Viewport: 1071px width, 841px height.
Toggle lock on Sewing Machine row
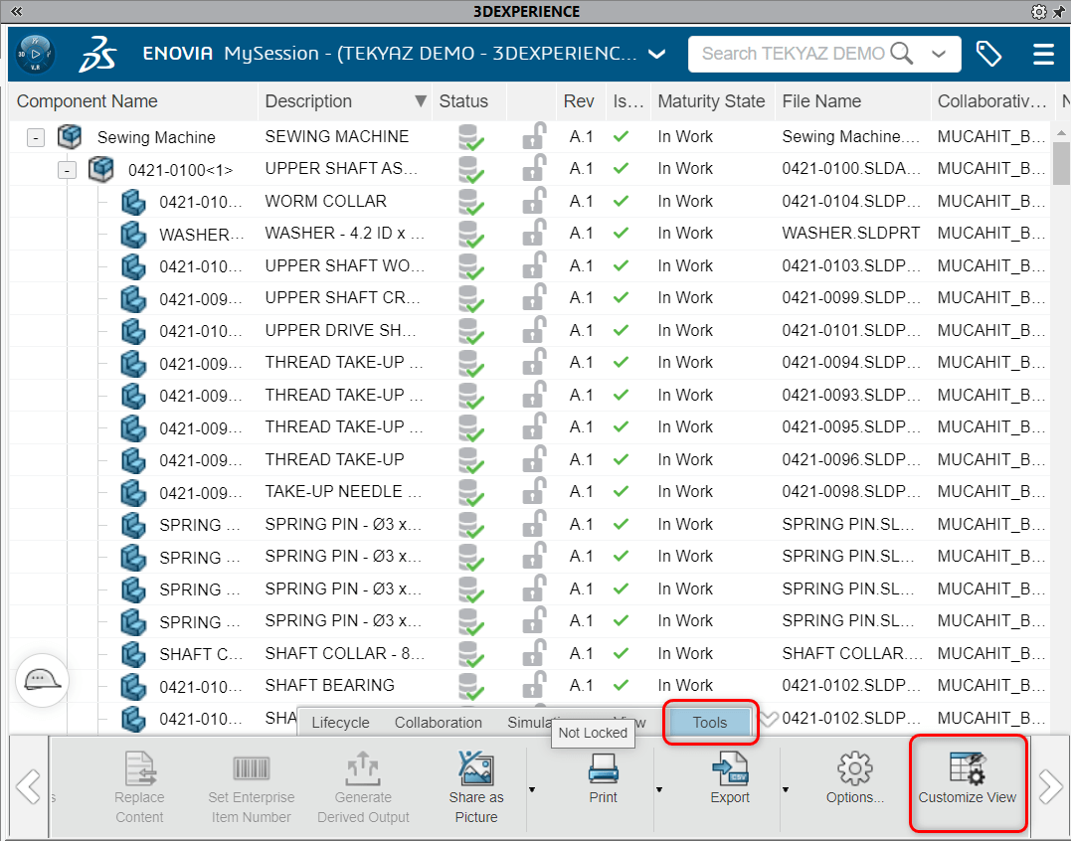tap(534, 136)
